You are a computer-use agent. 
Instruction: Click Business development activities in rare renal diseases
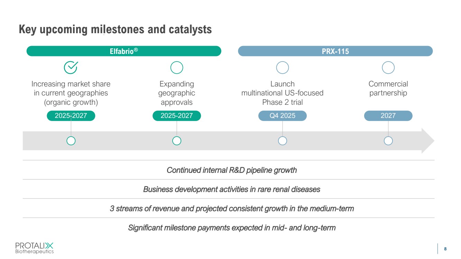(x=232, y=189)
